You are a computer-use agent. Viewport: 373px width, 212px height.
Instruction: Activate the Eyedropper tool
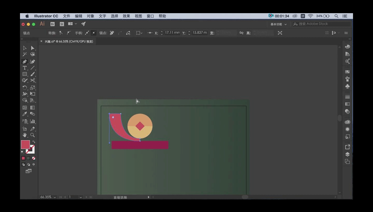click(x=24, y=114)
